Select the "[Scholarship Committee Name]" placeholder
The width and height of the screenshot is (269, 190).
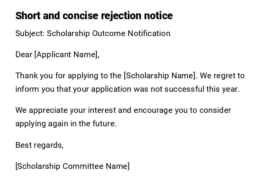pos(73,166)
